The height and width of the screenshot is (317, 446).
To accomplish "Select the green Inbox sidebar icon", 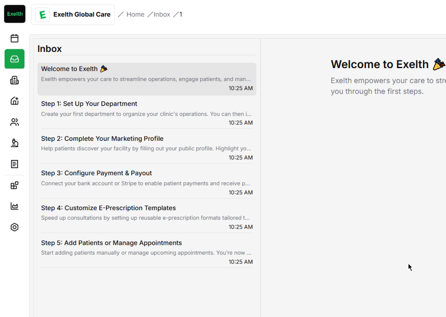I will pyautogui.click(x=15, y=59).
